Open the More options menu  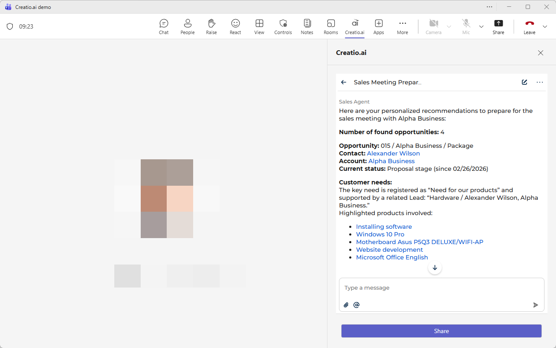(403, 26)
